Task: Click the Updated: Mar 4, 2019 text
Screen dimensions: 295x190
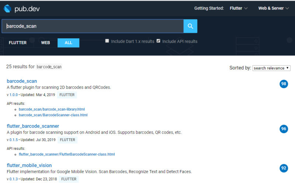Action: pos(38,95)
